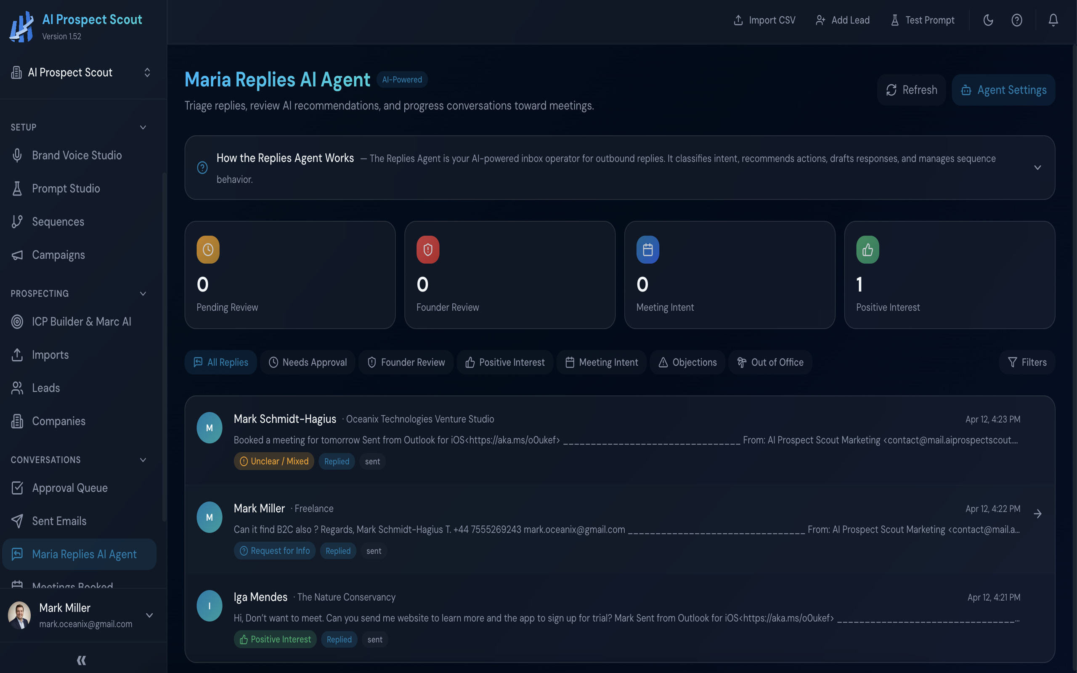Expand the How the Replies Agent Works panel
This screenshot has width=1077, height=673.
(1038, 168)
